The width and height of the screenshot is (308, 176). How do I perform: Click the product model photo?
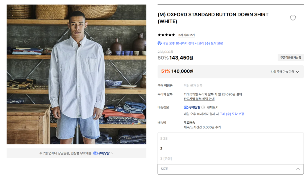[x=76, y=74]
